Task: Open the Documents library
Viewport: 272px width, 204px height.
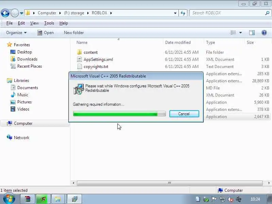Action: 28,88
